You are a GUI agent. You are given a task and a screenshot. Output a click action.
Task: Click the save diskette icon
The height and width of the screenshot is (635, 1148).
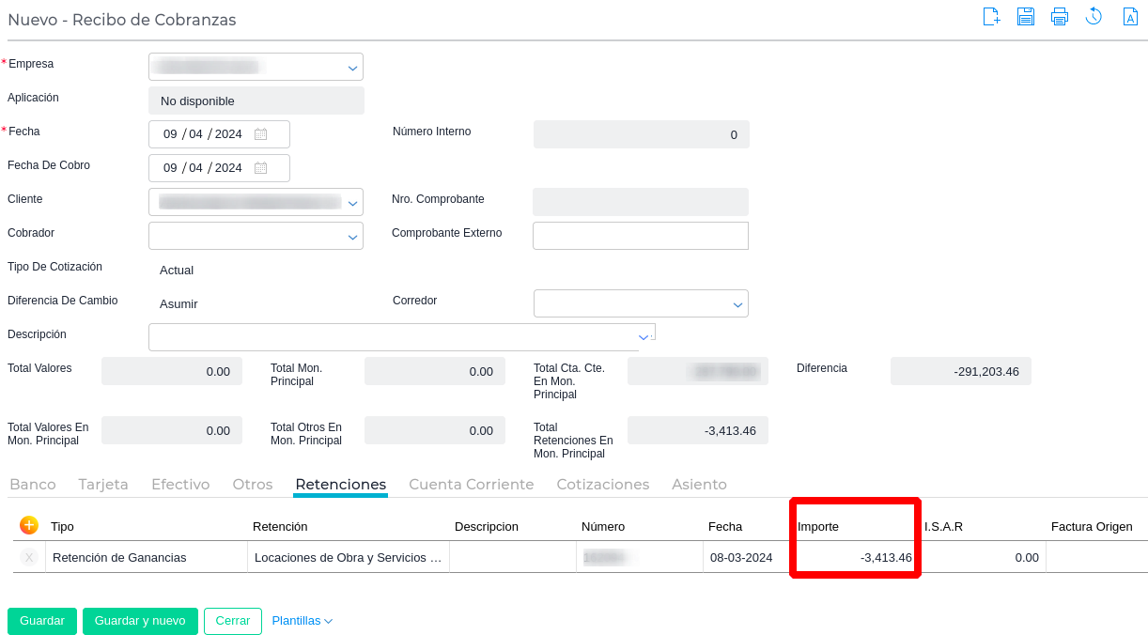[1026, 17]
